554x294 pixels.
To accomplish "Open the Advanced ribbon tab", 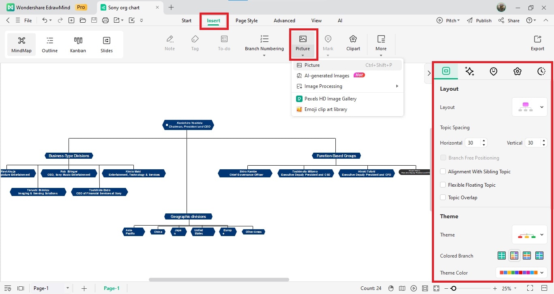I will [284, 21].
